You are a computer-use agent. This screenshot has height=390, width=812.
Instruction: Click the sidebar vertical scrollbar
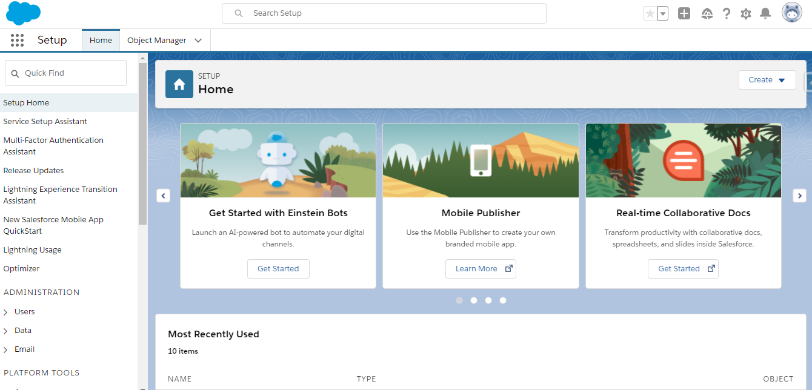(143, 144)
